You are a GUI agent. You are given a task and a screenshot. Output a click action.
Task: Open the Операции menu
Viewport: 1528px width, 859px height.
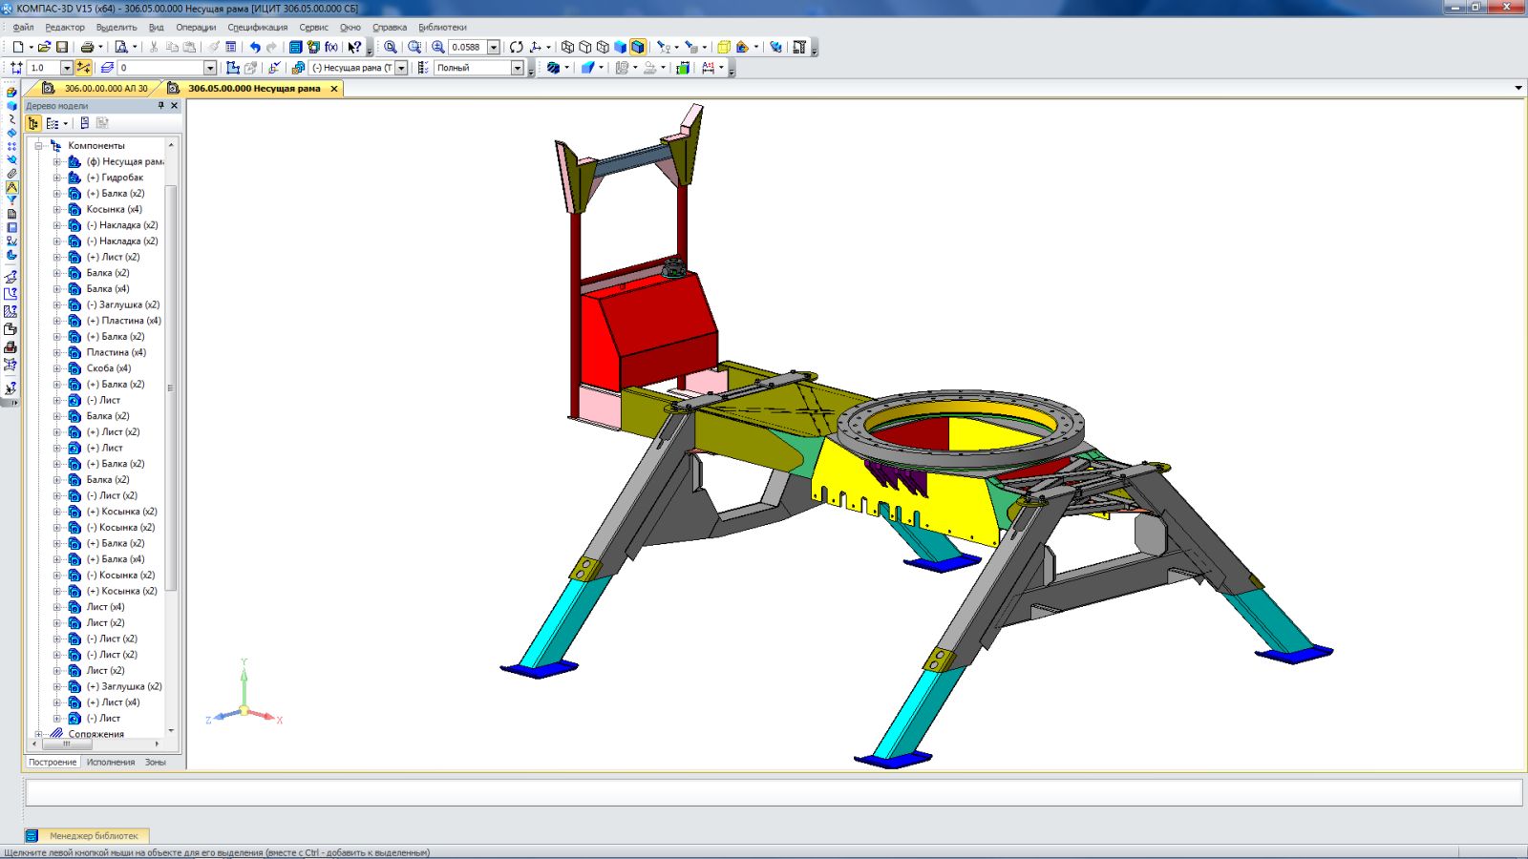point(195,28)
